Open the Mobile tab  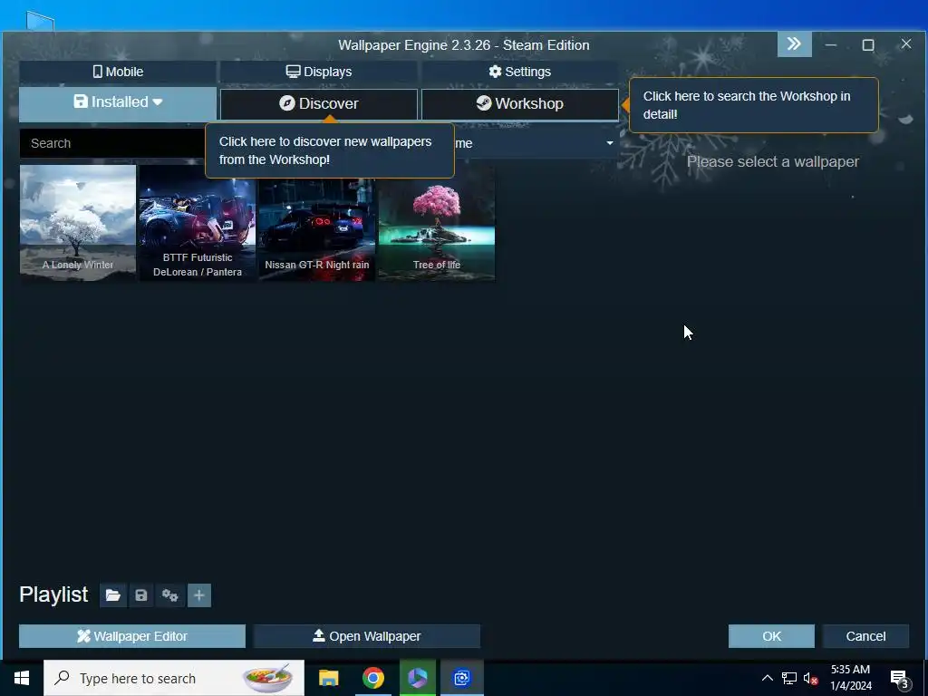(118, 72)
